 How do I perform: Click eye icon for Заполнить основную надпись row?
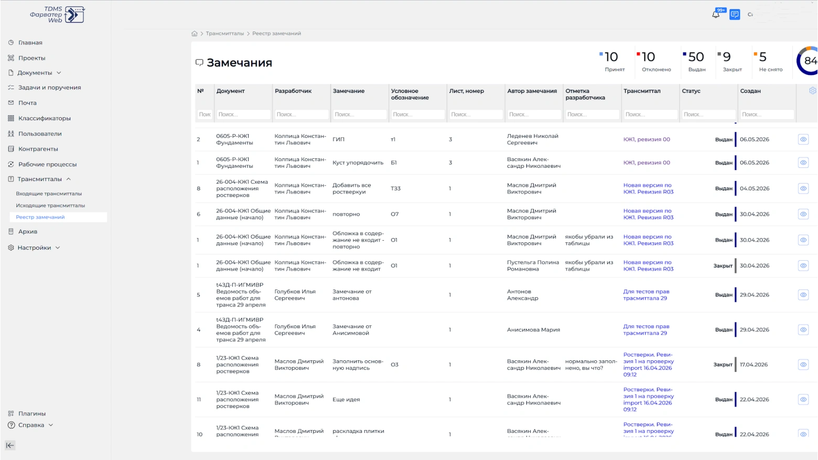pos(803,365)
